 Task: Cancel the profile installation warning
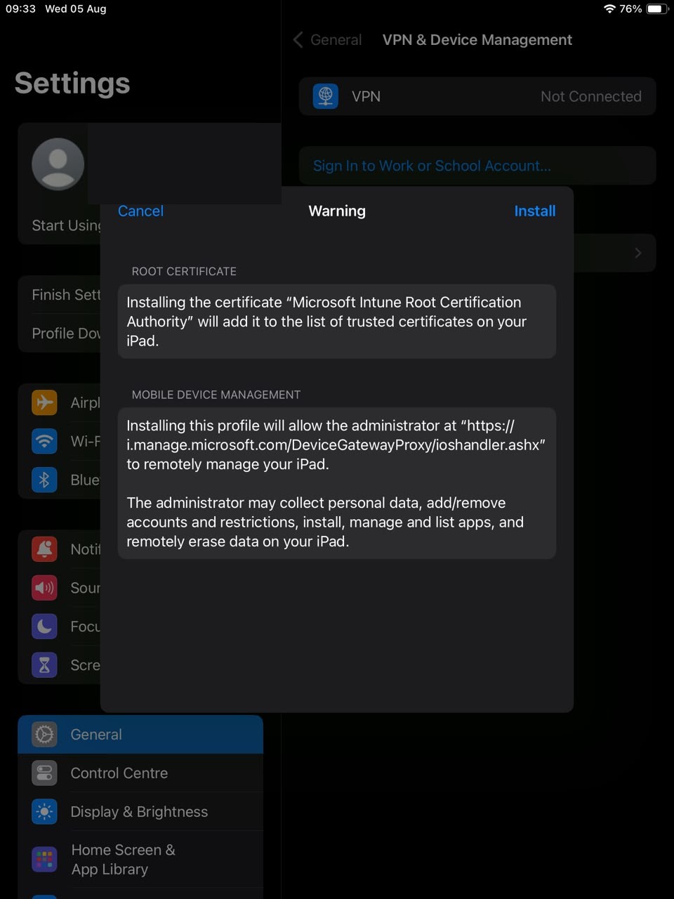click(x=140, y=211)
